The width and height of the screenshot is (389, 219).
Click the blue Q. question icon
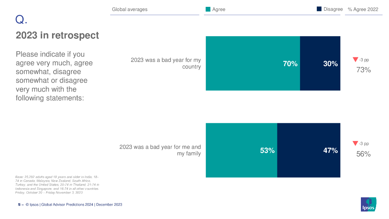[x=21, y=19]
